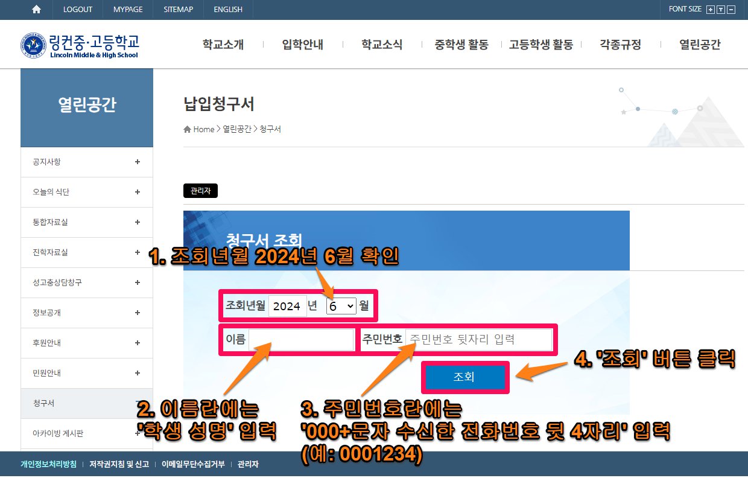Click the blue 조회 button

coord(464,377)
